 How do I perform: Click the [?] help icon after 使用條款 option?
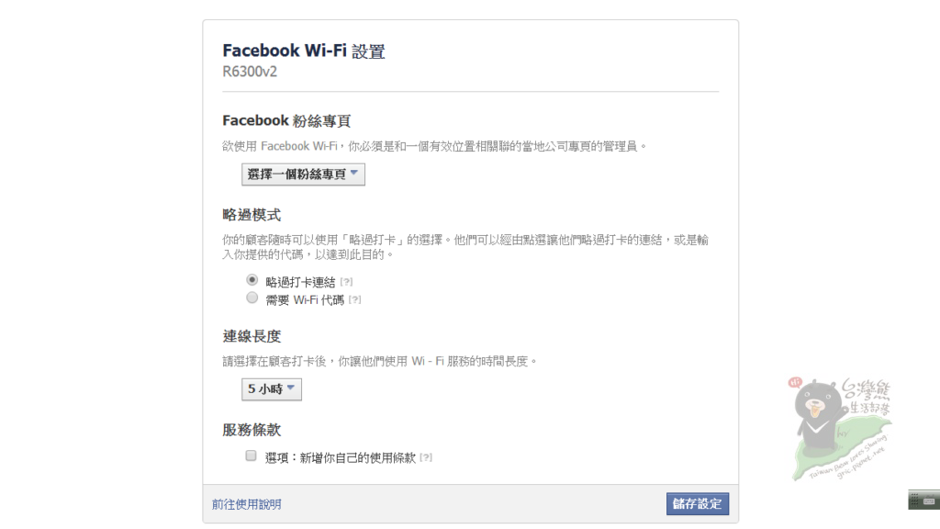[x=426, y=457]
